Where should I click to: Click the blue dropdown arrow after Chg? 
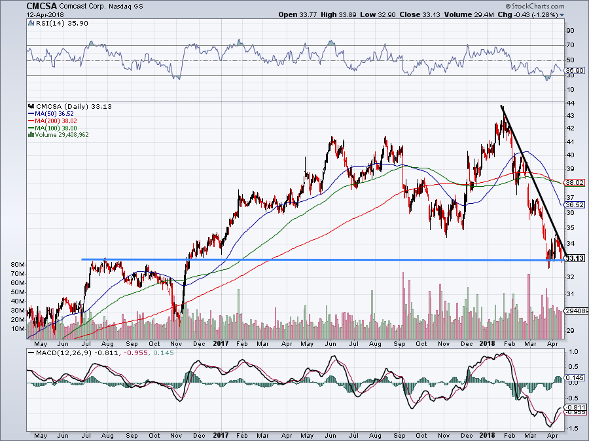click(x=562, y=15)
